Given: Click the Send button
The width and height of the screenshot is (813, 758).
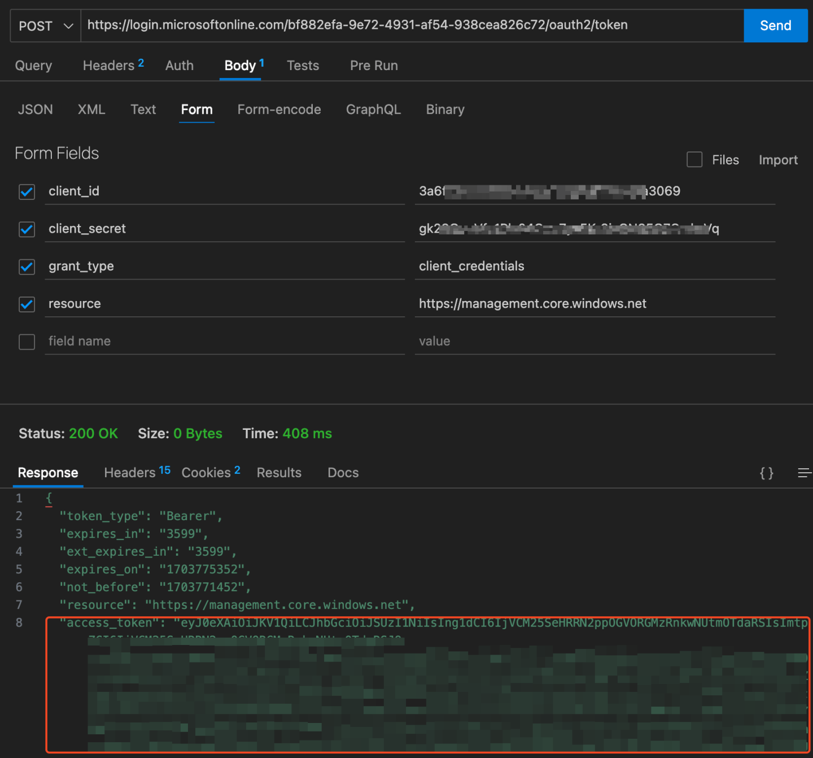Looking at the screenshot, I should (x=776, y=25).
